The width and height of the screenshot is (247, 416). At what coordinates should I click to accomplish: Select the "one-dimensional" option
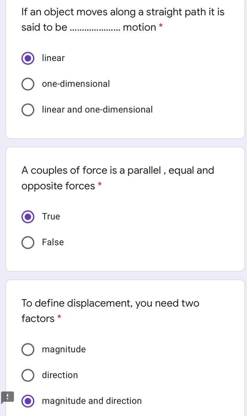point(28,84)
